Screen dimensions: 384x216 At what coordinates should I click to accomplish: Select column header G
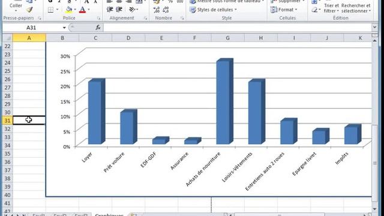tap(227, 38)
